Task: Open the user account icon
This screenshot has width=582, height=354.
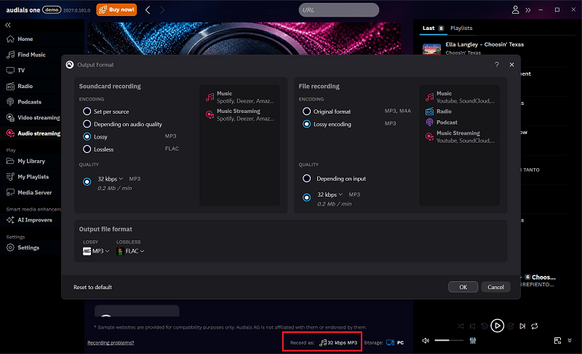Action: coord(515,10)
